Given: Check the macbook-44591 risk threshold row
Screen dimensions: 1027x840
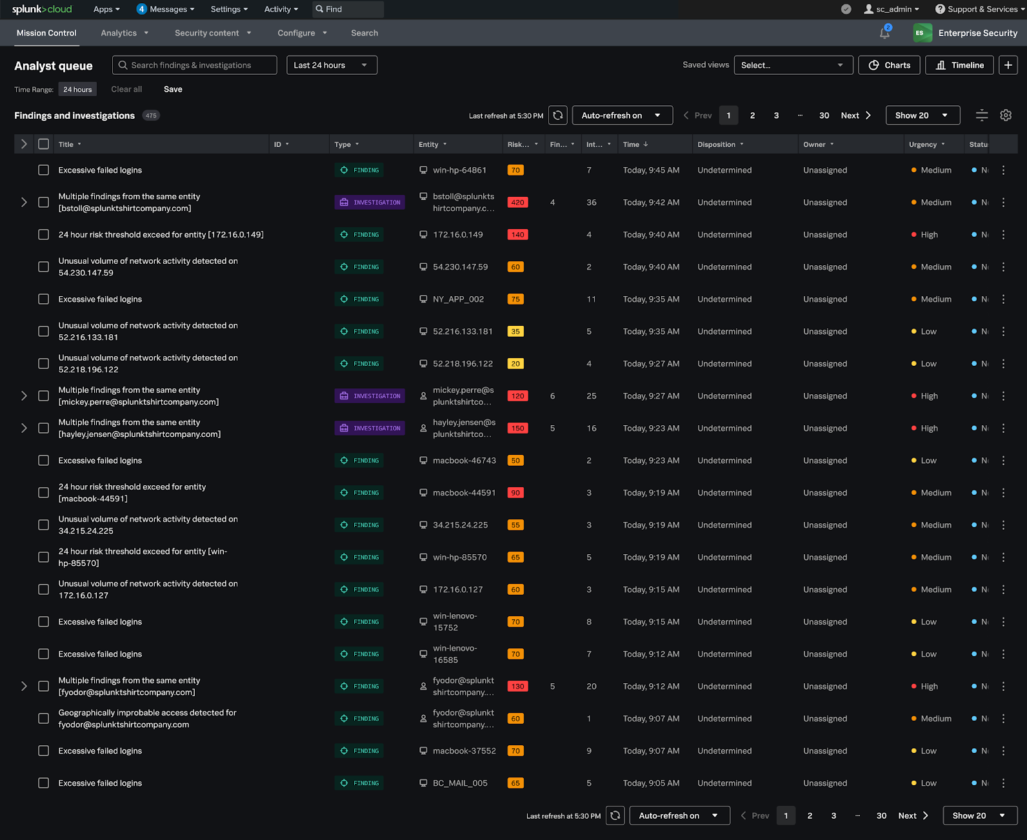Looking at the screenshot, I should (x=43, y=493).
